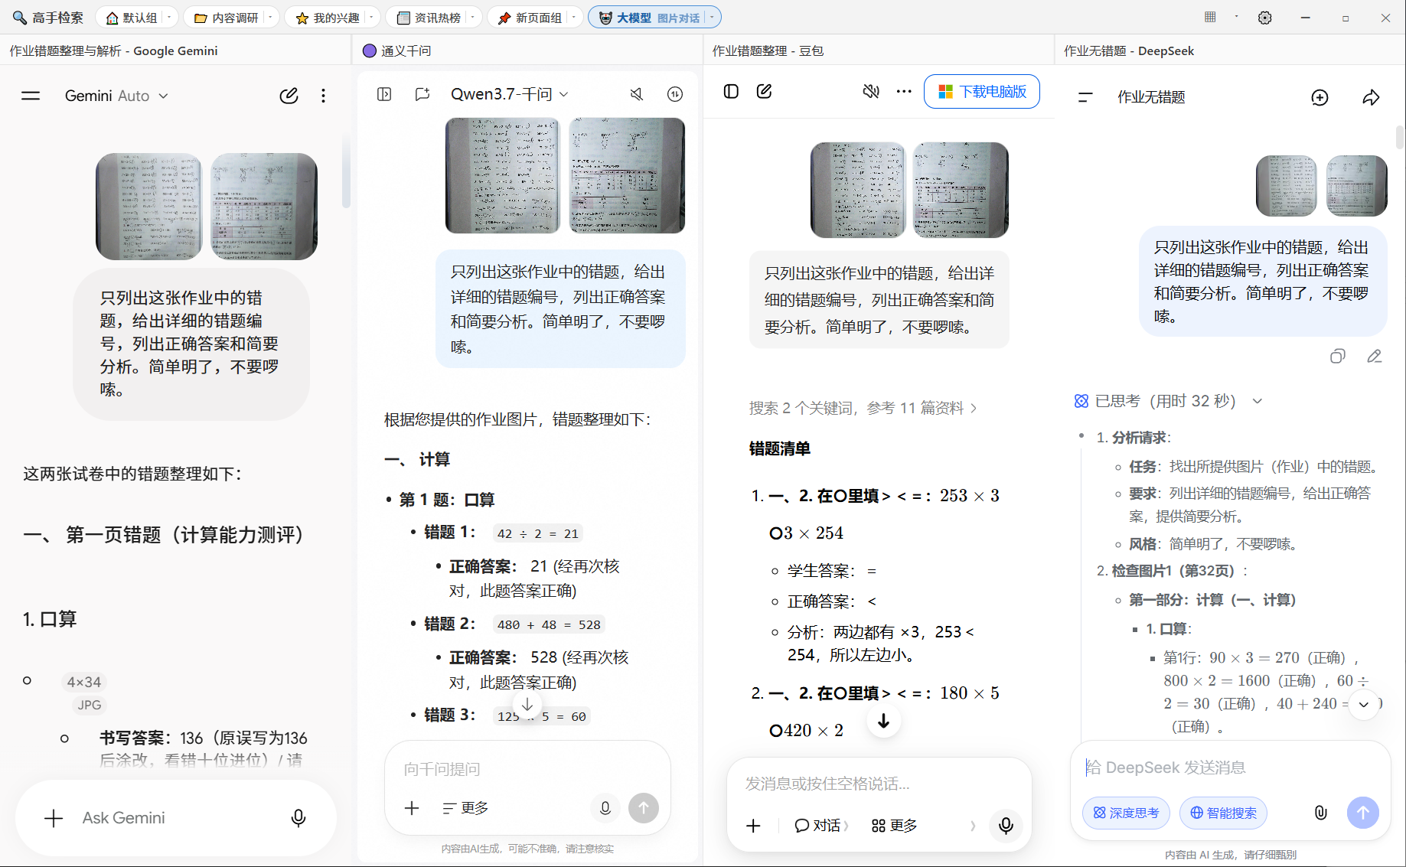Switch to 新页面组 tab
1406x867 pixels.
530,18
